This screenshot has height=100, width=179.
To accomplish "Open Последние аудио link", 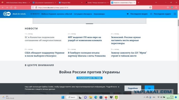I will (x=161, y=14).
